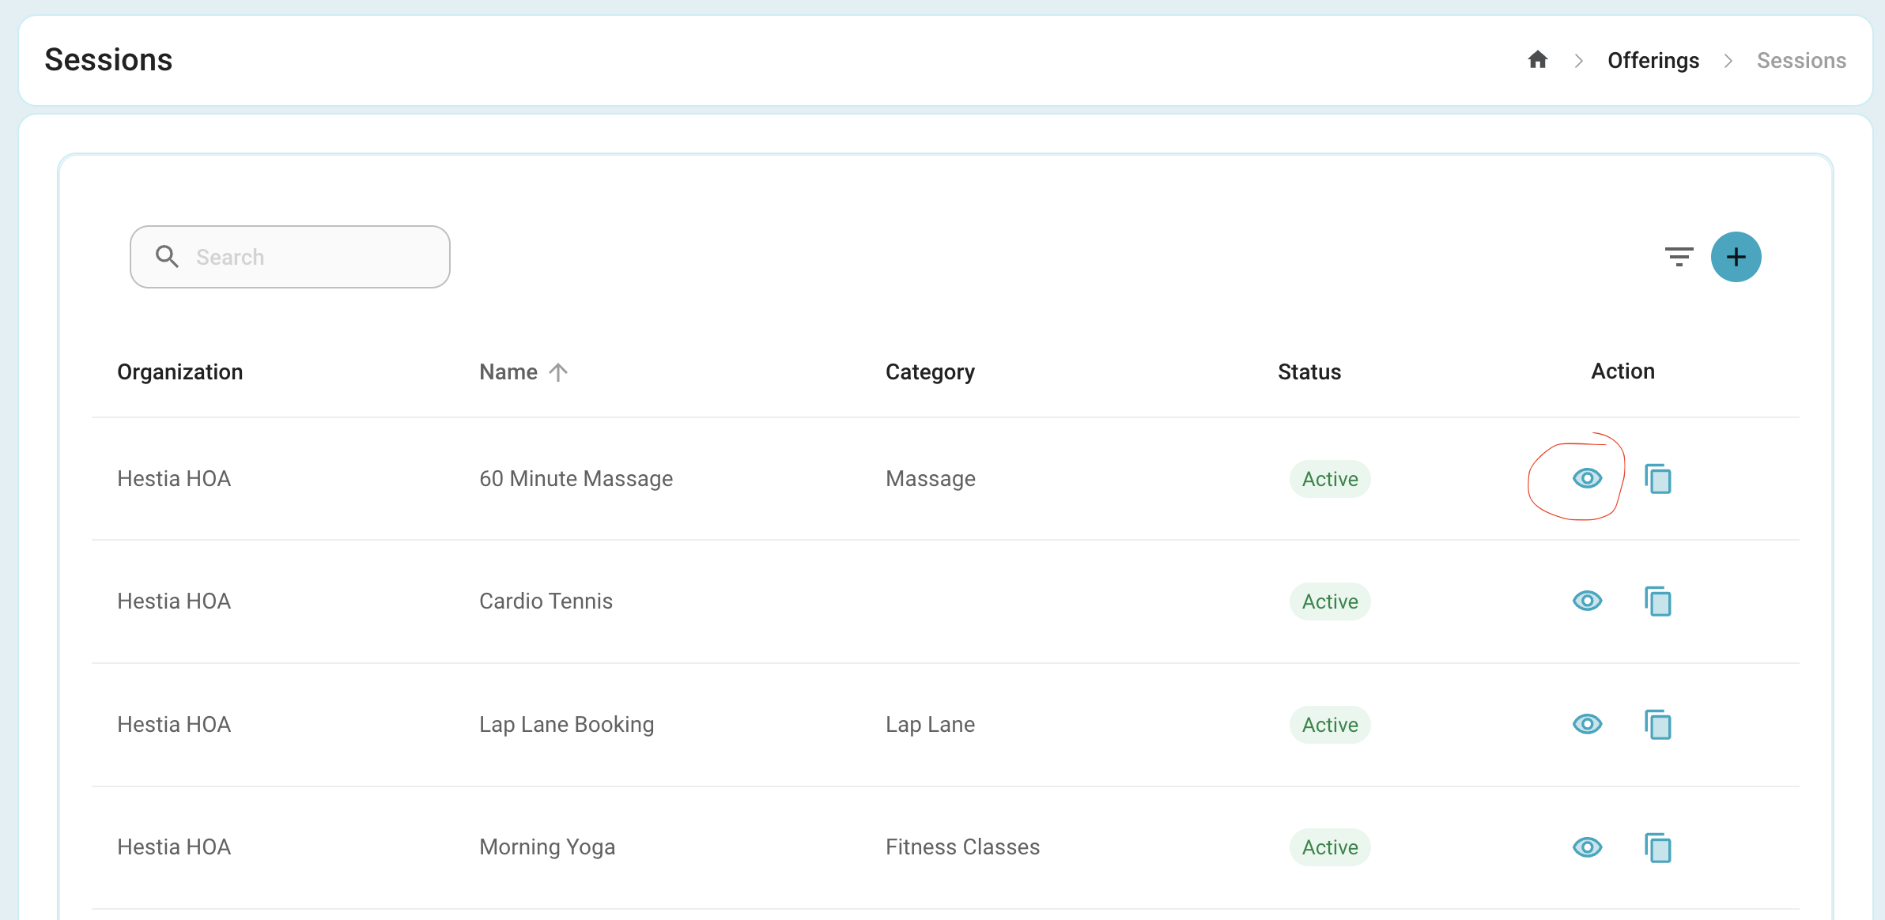Viewport: 1885px width, 920px height.
Task: View the Morning Yoga session
Action: (1587, 847)
